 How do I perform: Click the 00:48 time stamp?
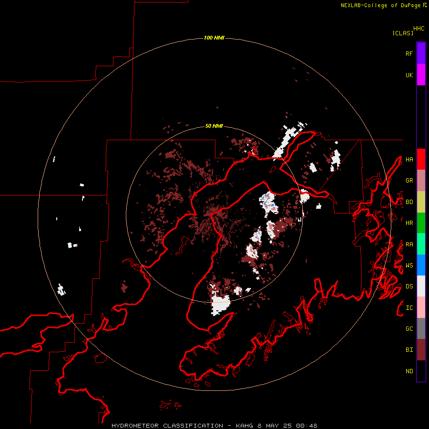point(306,426)
